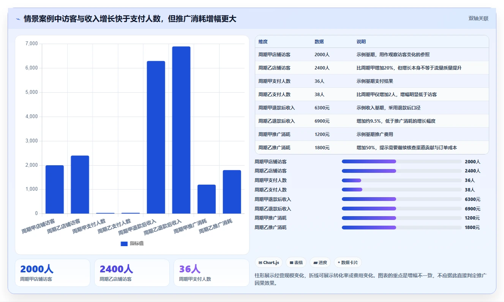Click the footnote paragraph starting 柱形展示经营规模变化
The height and width of the screenshot is (302, 504).
pyautogui.click(x=371, y=279)
